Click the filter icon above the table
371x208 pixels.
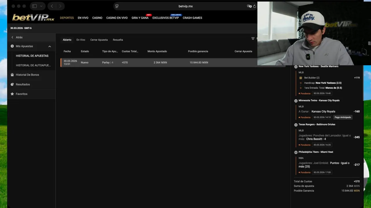[253, 38]
